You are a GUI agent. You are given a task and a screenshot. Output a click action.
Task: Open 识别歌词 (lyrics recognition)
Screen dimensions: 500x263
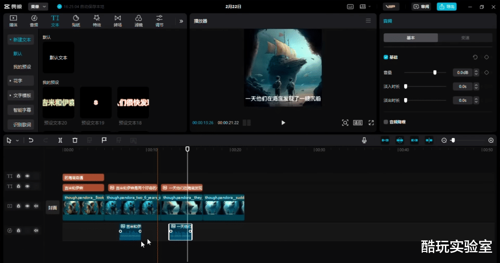pos(20,125)
